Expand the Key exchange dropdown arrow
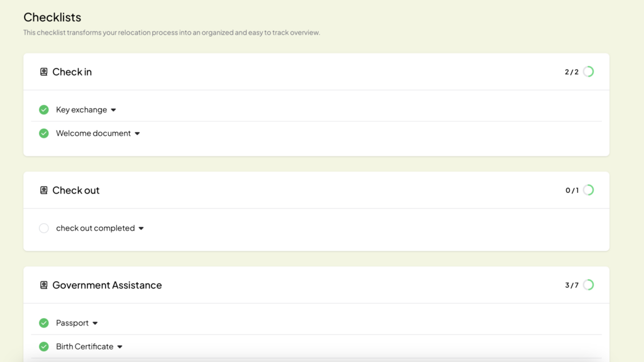 tap(113, 110)
